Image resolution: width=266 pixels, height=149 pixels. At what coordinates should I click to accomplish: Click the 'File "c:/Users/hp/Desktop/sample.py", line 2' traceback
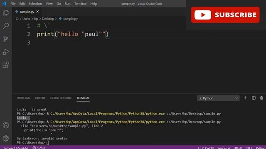(62, 126)
